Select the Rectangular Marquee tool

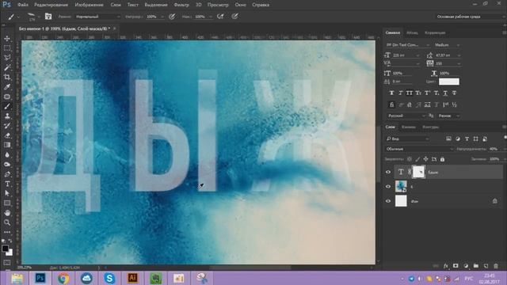[7, 48]
